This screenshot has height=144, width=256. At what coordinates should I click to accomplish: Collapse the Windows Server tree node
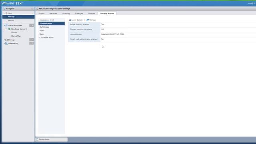tap(6, 29)
